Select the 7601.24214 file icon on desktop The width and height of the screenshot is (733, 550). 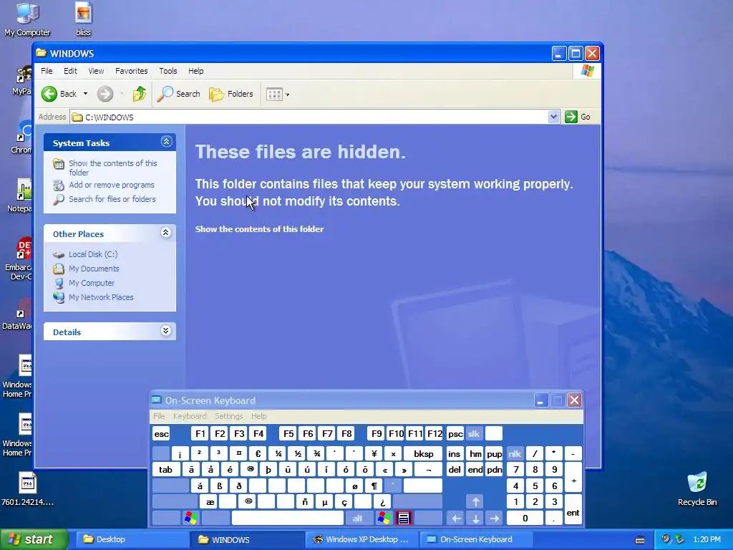(27, 489)
